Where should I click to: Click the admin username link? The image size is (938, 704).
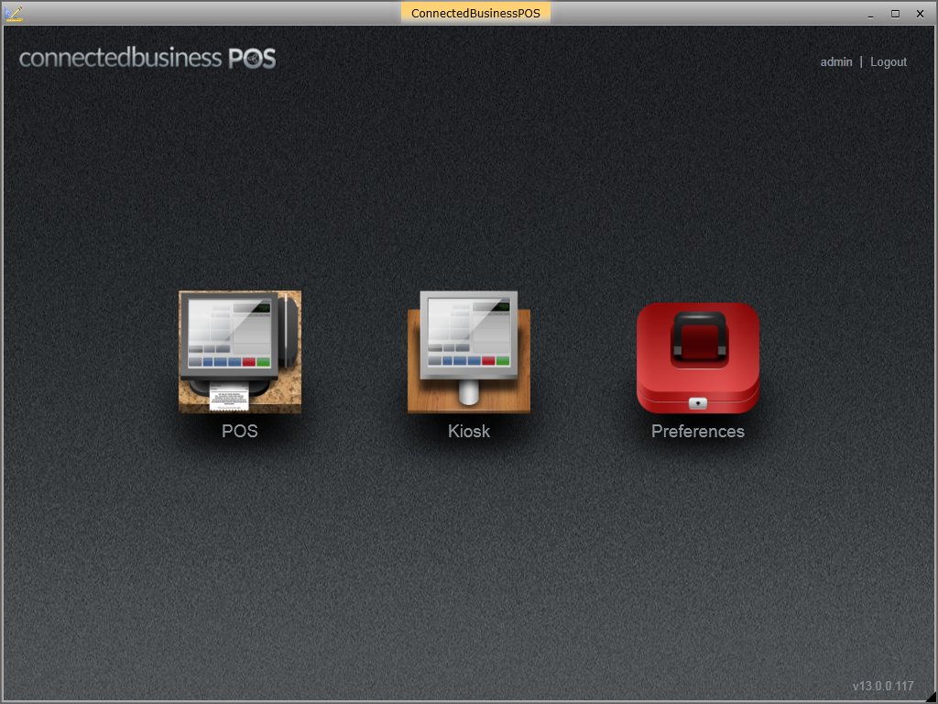tap(835, 62)
